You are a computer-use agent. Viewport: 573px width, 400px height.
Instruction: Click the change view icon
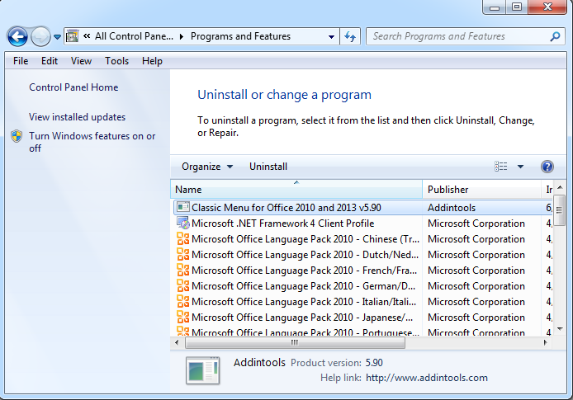point(500,167)
